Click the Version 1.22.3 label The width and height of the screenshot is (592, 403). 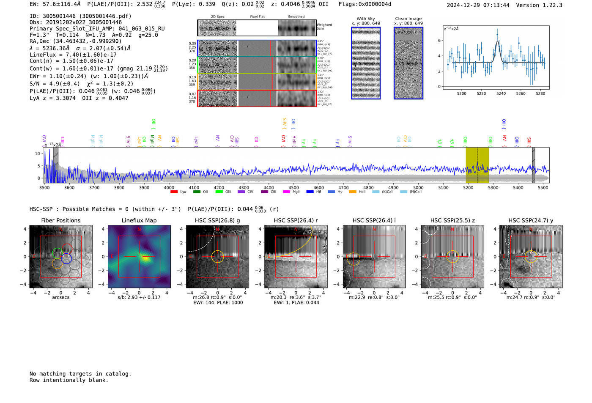pyautogui.click(x=540, y=5)
